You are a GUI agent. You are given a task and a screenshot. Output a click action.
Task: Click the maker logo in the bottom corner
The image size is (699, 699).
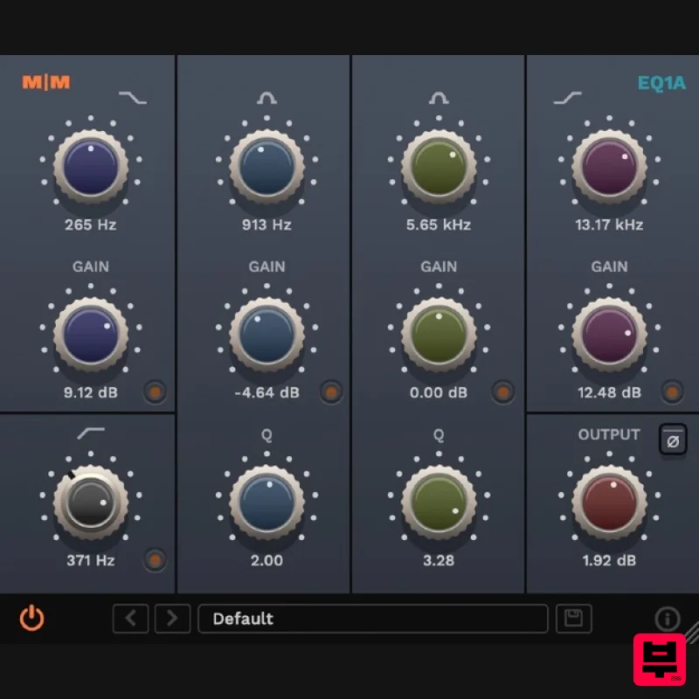[660, 661]
